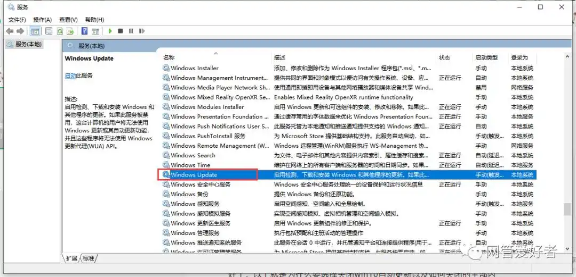The width and height of the screenshot is (576, 277).
Task: Click the gear icon of Windows Search
Action: pyautogui.click(x=166, y=155)
